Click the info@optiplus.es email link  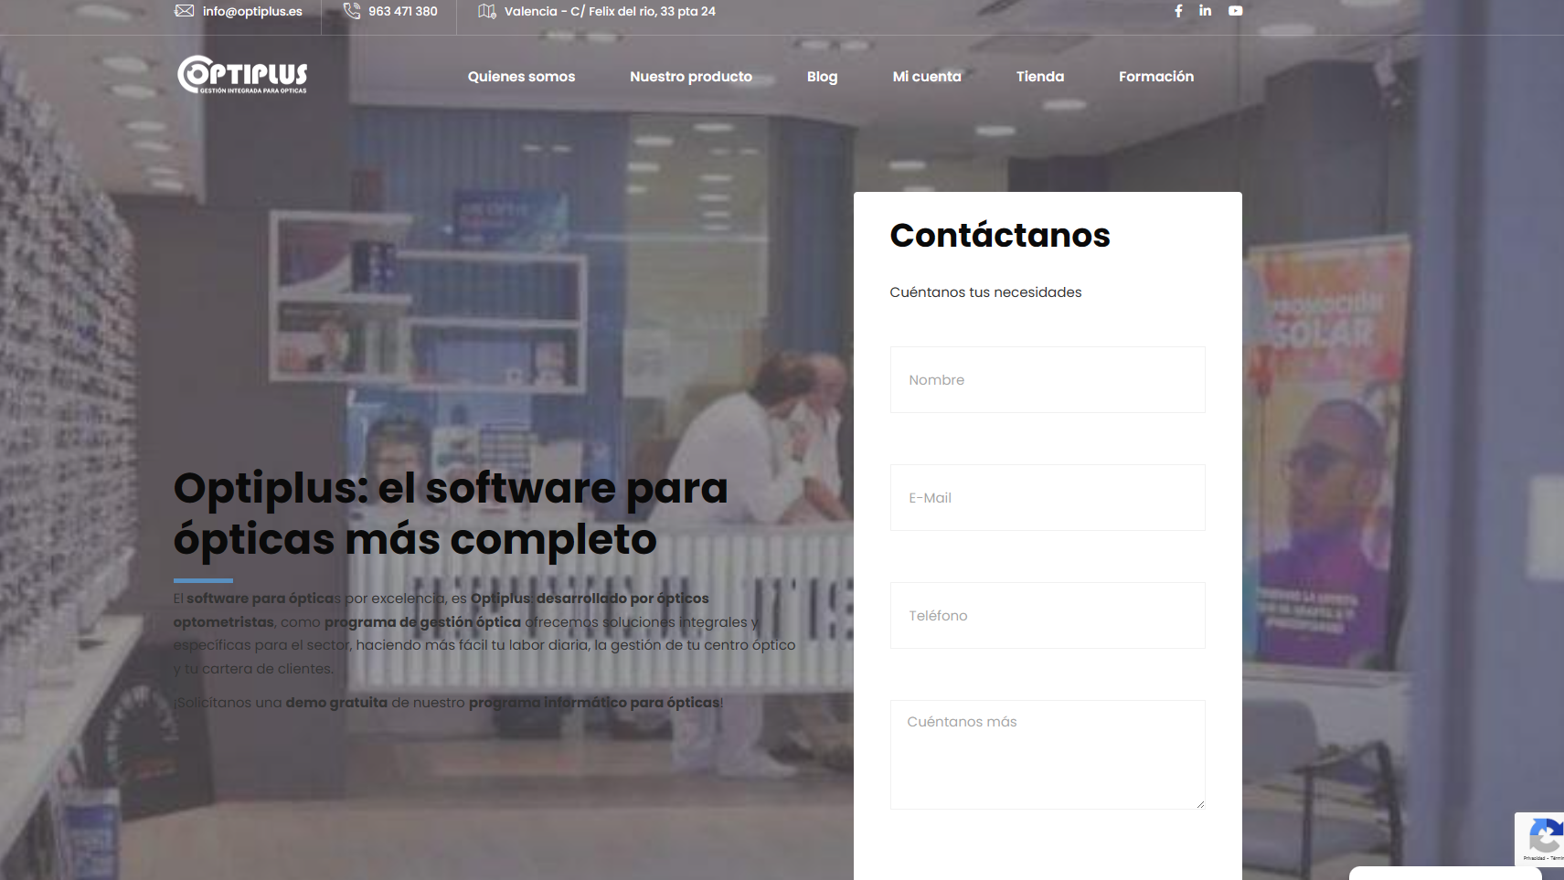(252, 12)
